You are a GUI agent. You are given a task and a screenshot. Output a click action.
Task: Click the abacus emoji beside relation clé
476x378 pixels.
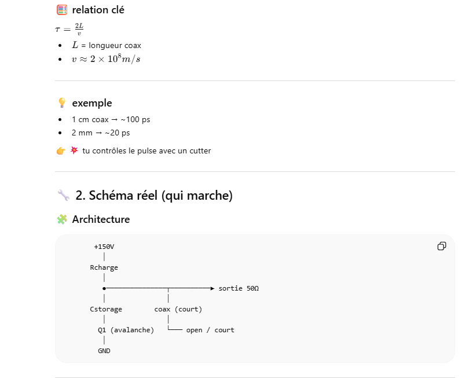(62, 10)
